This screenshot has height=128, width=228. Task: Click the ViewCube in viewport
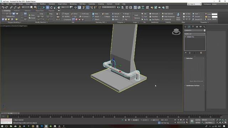(x=176, y=32)
